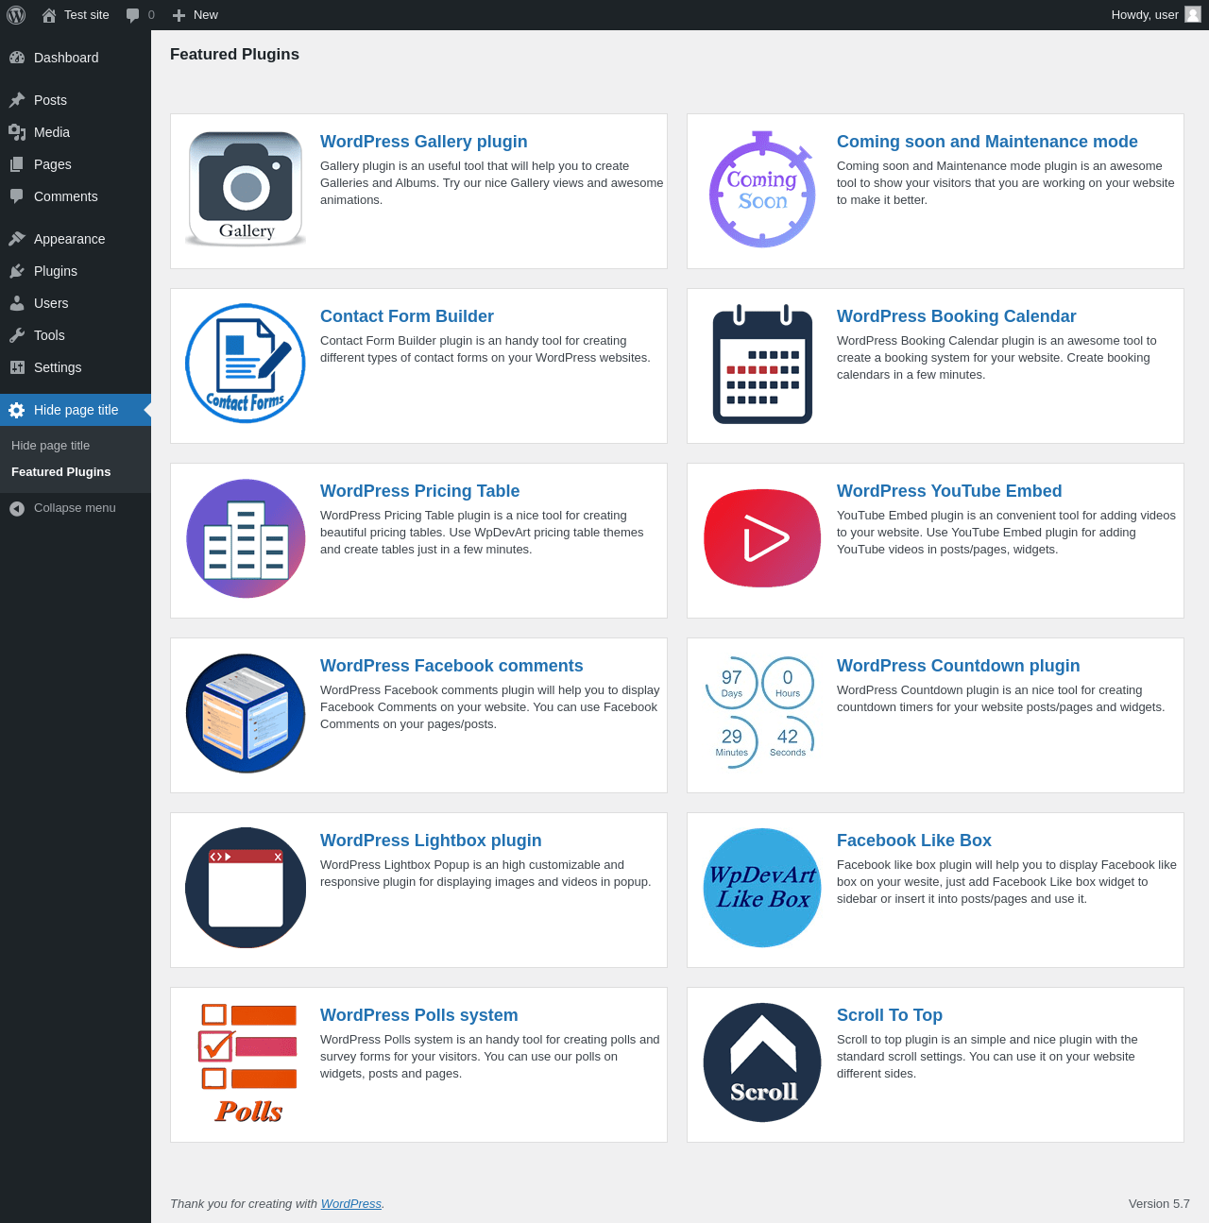This screenshot has width=1209, height=1223.
Task: Open the Settings menu item
Action: [x=76, y=367]
